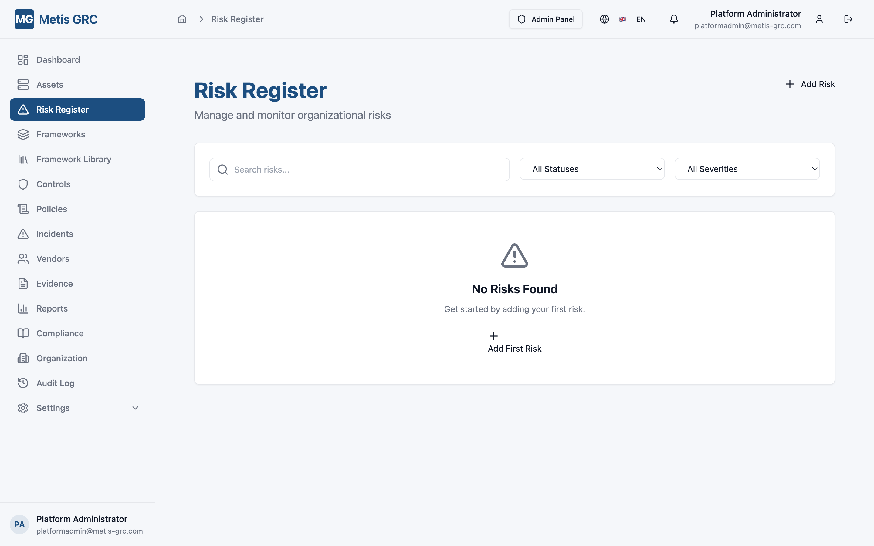874x546 pixels.
Task: Open the Admin Panel
Action: (x=545, y=19)
